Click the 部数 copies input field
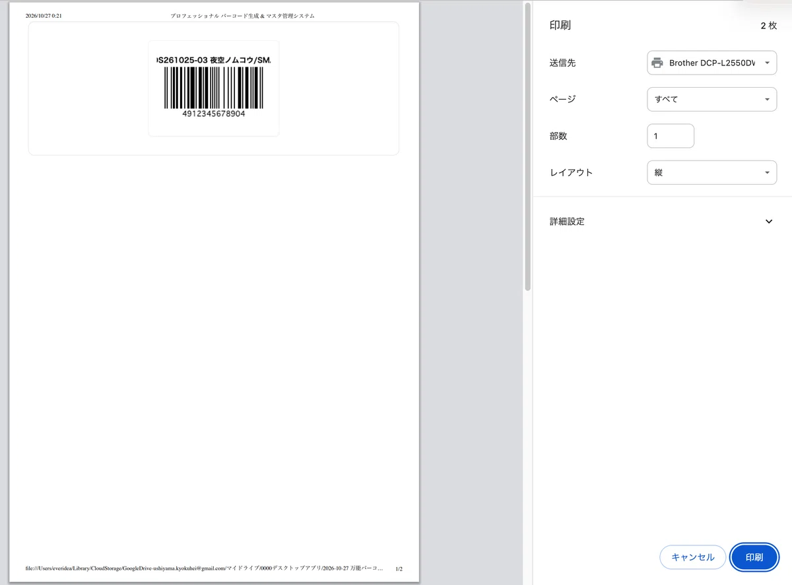This screenshot has width=792, height=585. (x=671, y=136)
